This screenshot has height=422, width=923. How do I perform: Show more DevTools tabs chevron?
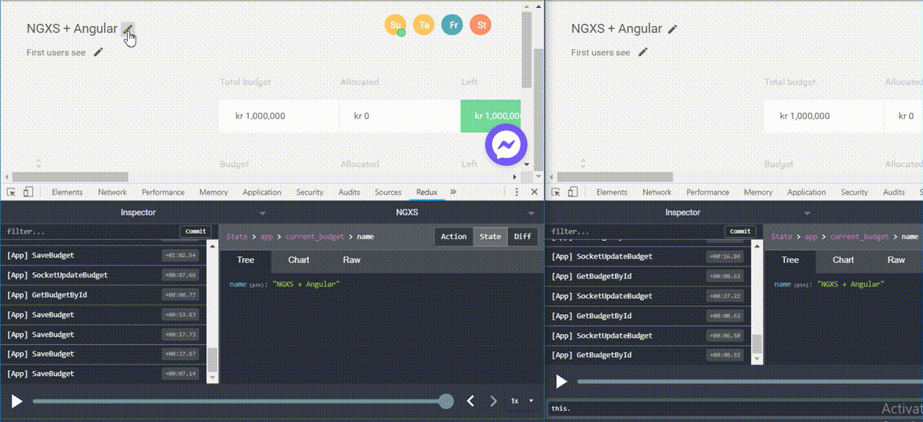tap(454, 192)
